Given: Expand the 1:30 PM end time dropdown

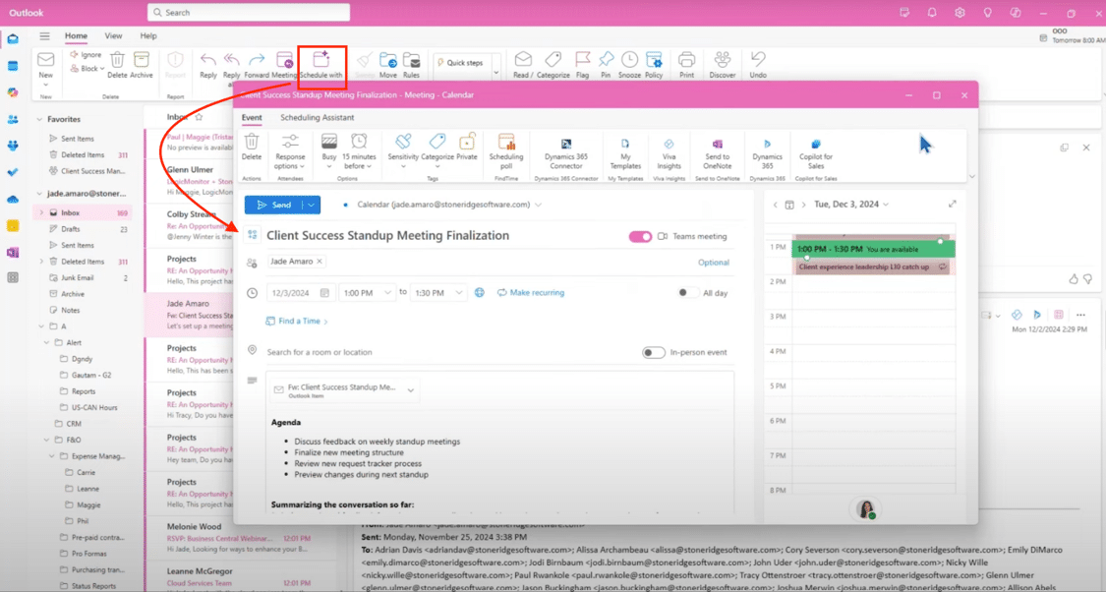Looking at the screenshot, I should coord(437,293).
